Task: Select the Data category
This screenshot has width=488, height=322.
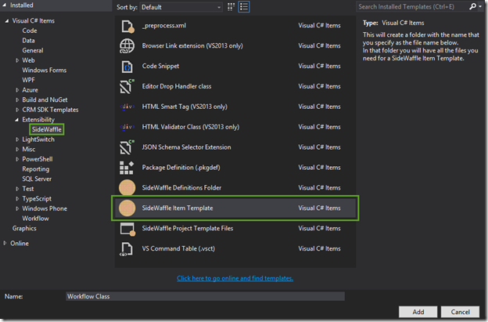Action: coord(28,41)
